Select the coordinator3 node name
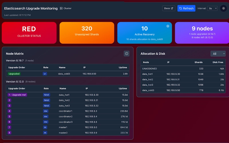229x143 pixels. click(x=66, y=122)
